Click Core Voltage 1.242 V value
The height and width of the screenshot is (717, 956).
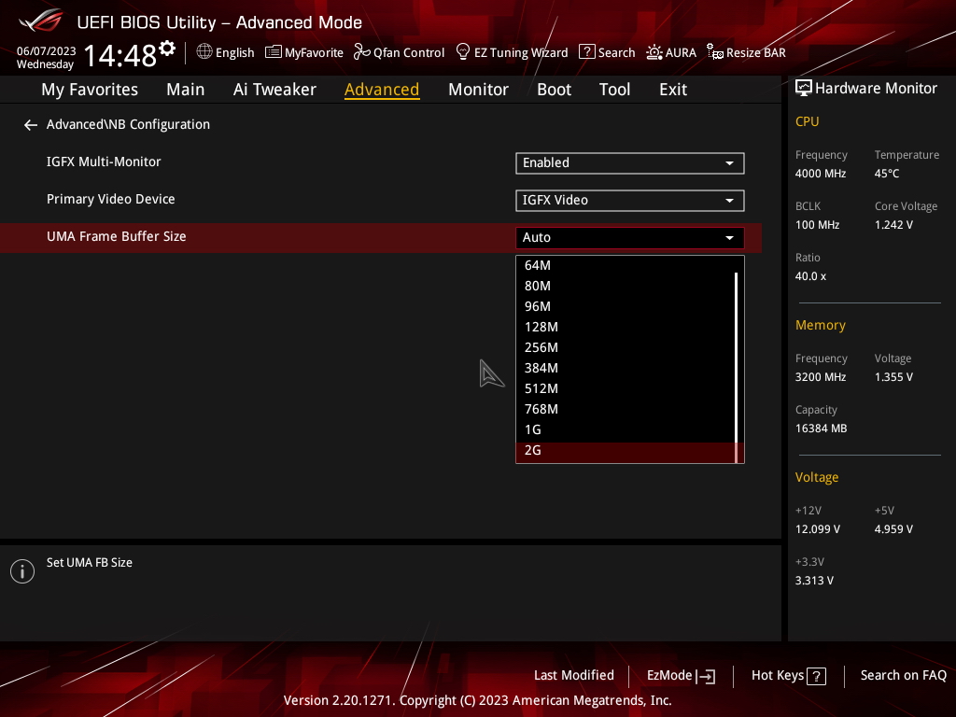(893, 225)
